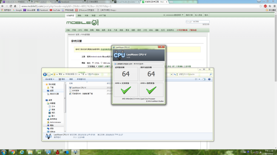
Task: Open Windows Start menu
Action: tap(4, 152)
